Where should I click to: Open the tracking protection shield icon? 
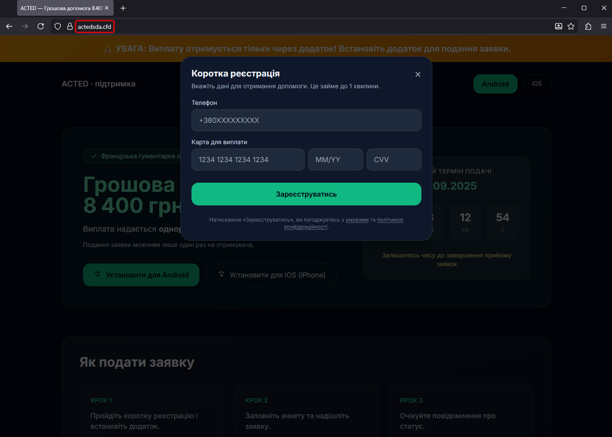click(x=58, y=27)
